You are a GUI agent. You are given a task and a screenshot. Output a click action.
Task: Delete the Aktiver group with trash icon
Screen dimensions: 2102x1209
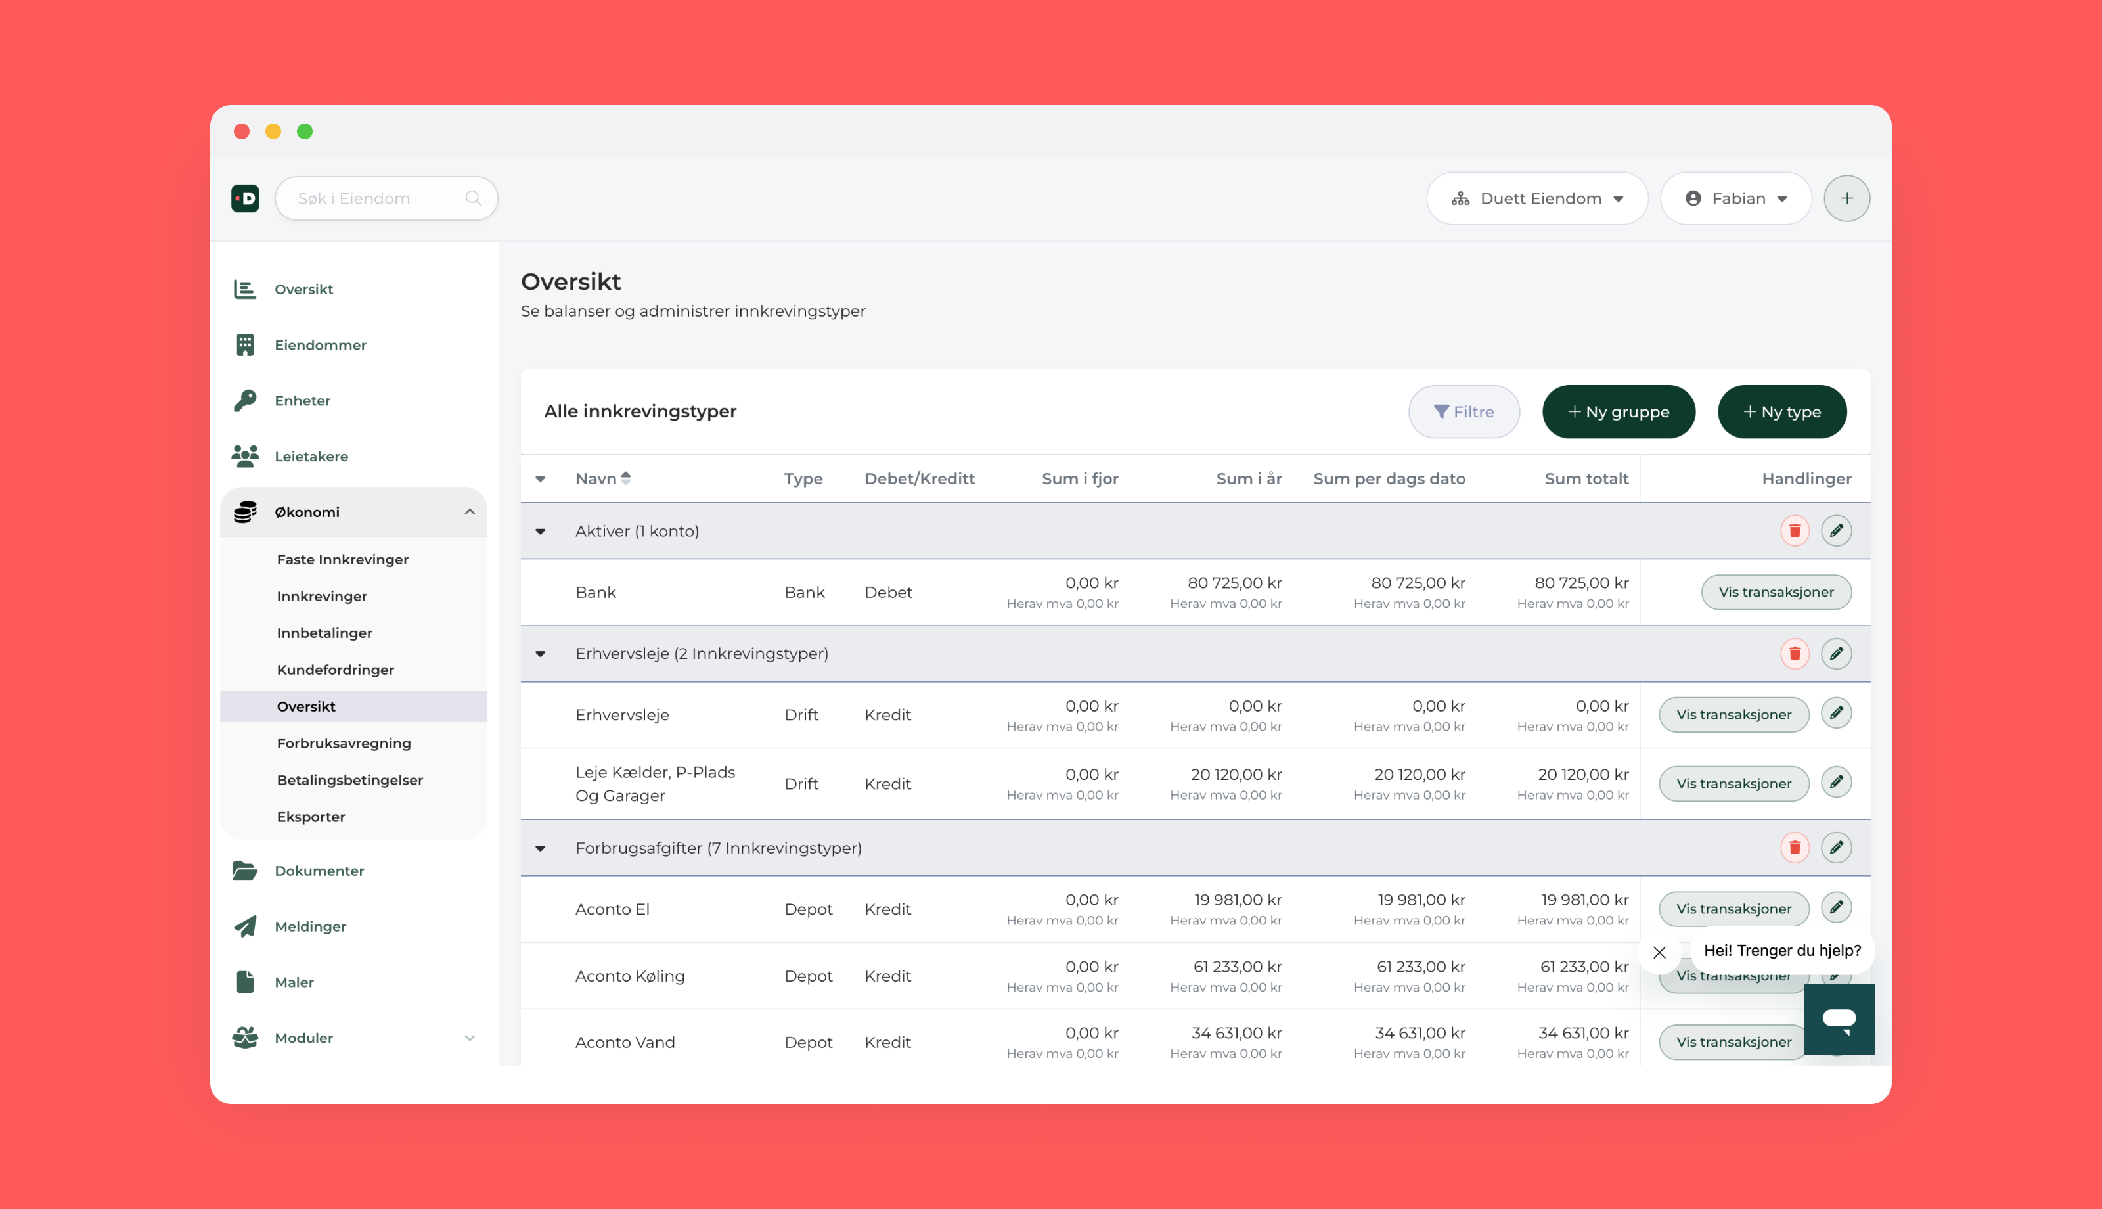click(1794, 531)
